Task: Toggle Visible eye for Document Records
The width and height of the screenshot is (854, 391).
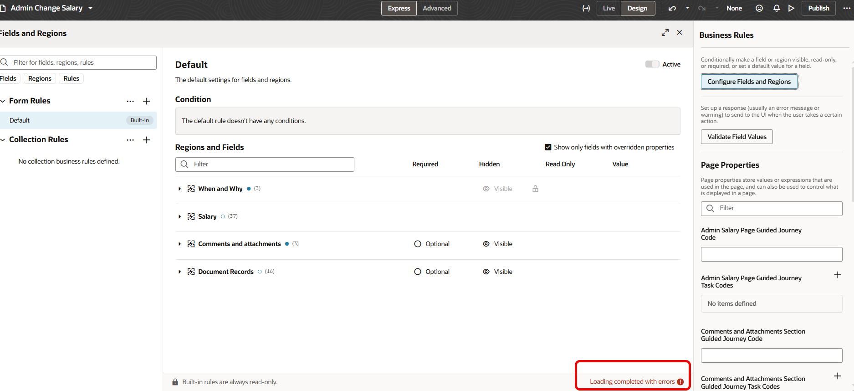Action: pyautogui.click(x=486, y=272)
